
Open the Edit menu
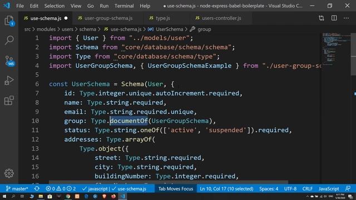34,6
